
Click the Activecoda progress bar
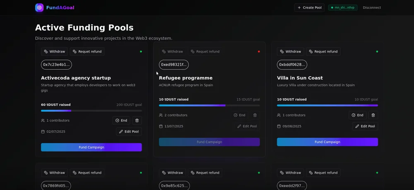coord(91,111)
